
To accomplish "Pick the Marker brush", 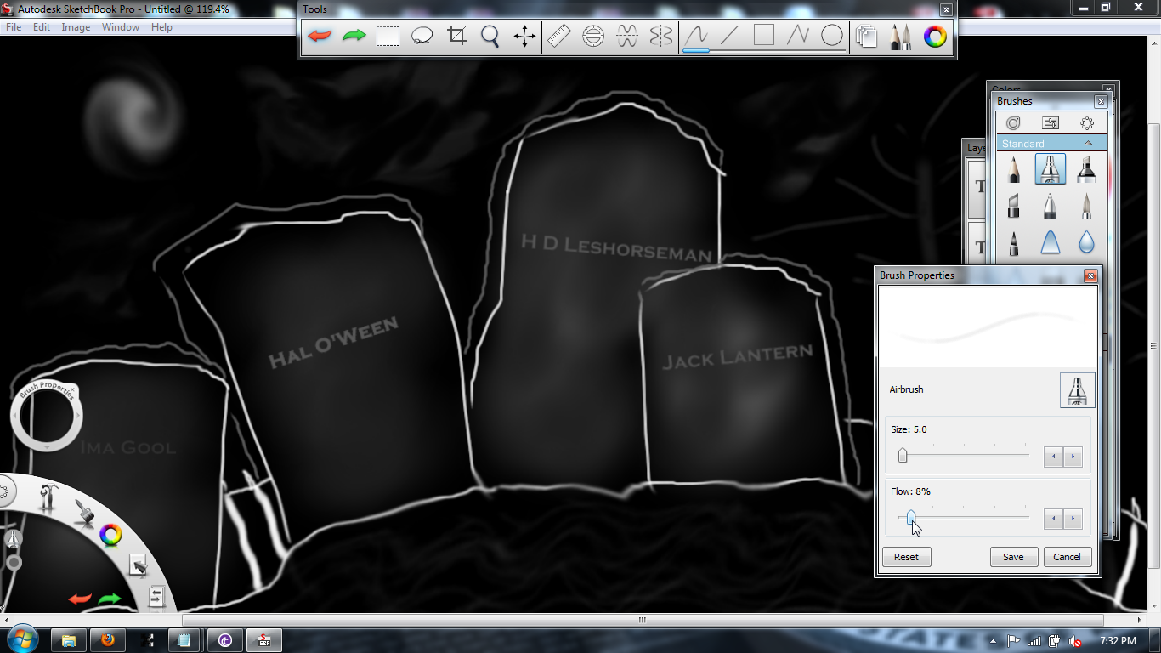I will 1086,169.
